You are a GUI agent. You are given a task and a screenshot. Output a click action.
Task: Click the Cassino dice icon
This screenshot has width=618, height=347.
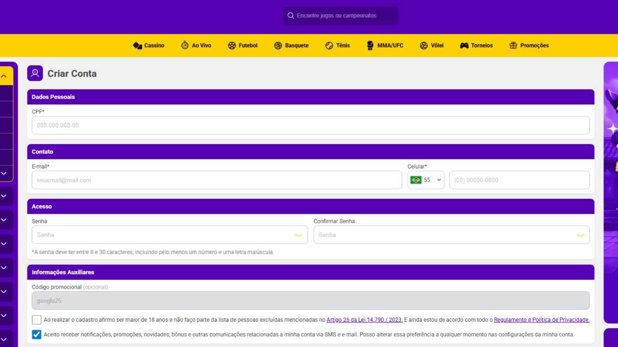[x=137, y=45]
